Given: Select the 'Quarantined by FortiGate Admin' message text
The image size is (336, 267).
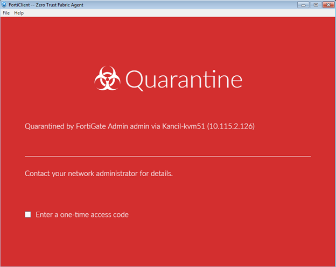Looking at the screenshot, I should [x=139, y=126].
